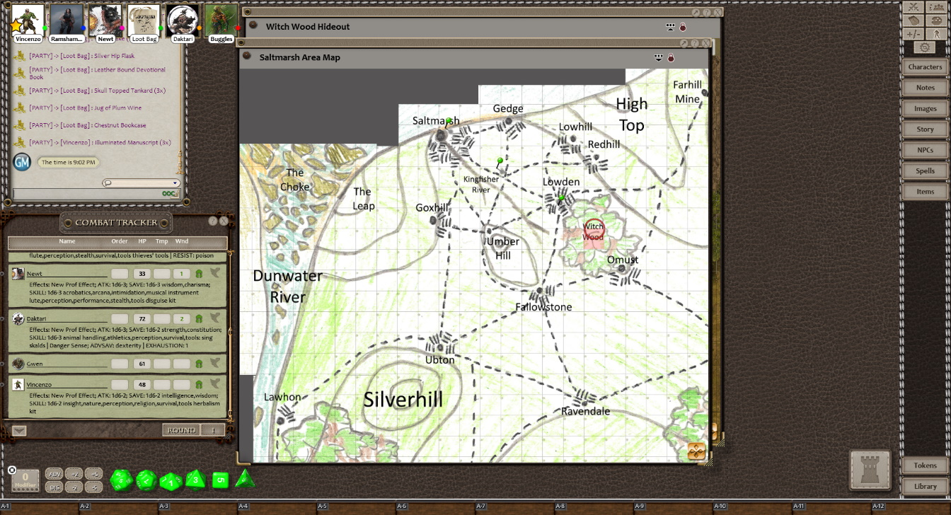Click the +/- modifiers icon

[x=913, y=34]
